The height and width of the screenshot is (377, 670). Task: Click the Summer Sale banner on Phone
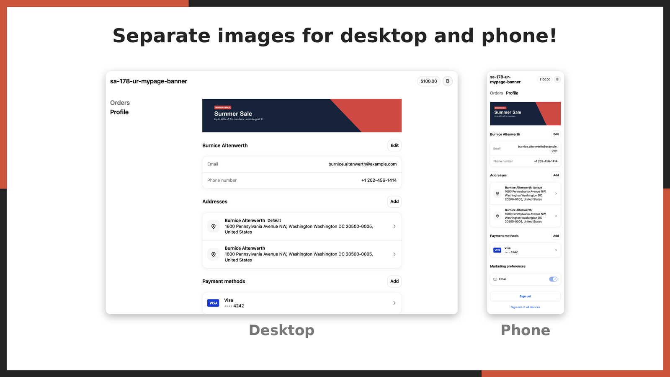525,114
